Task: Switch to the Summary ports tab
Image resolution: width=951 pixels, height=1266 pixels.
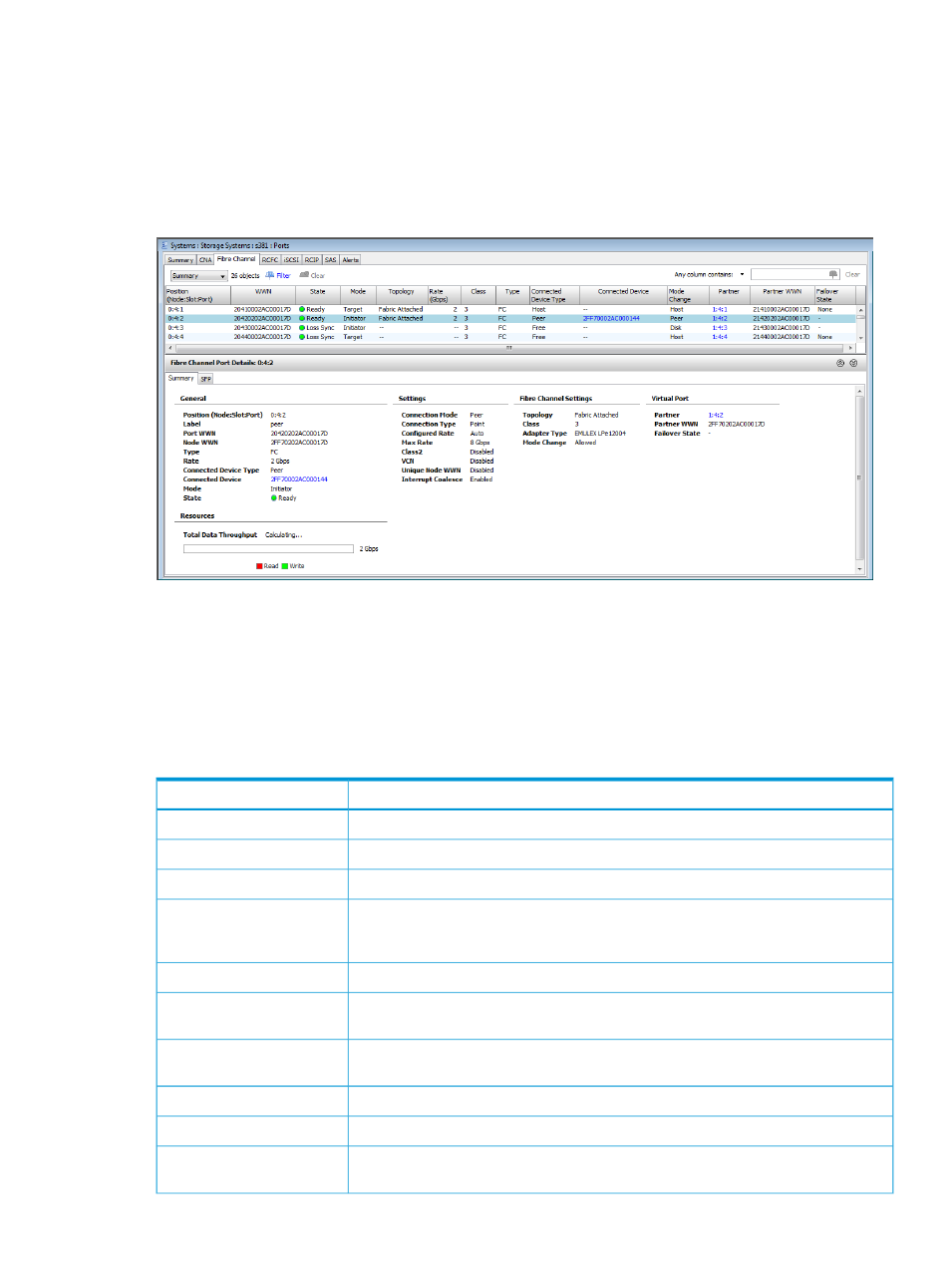Action: (x=180, y=259)
